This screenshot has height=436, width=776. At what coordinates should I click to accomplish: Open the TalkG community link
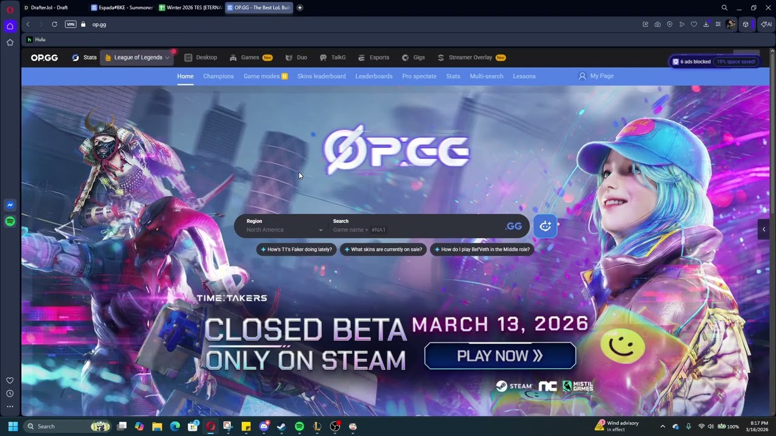333,58
